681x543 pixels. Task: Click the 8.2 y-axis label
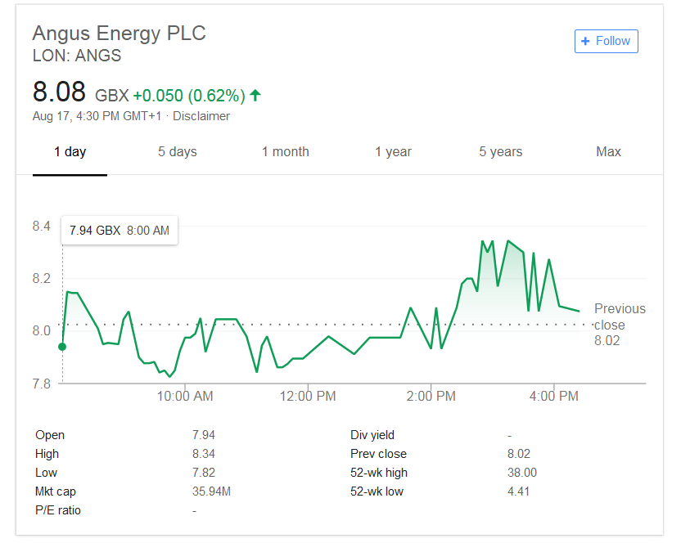click(41, 279)
